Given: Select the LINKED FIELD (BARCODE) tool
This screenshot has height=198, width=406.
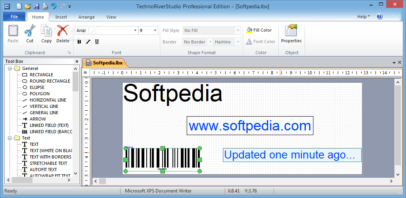Looking at the screenshot, I should click(x=47, y=132).
